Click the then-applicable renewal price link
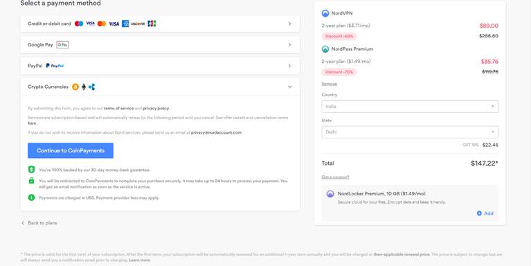The height and width of the screenshot is (266, 531). coord(402,254)
